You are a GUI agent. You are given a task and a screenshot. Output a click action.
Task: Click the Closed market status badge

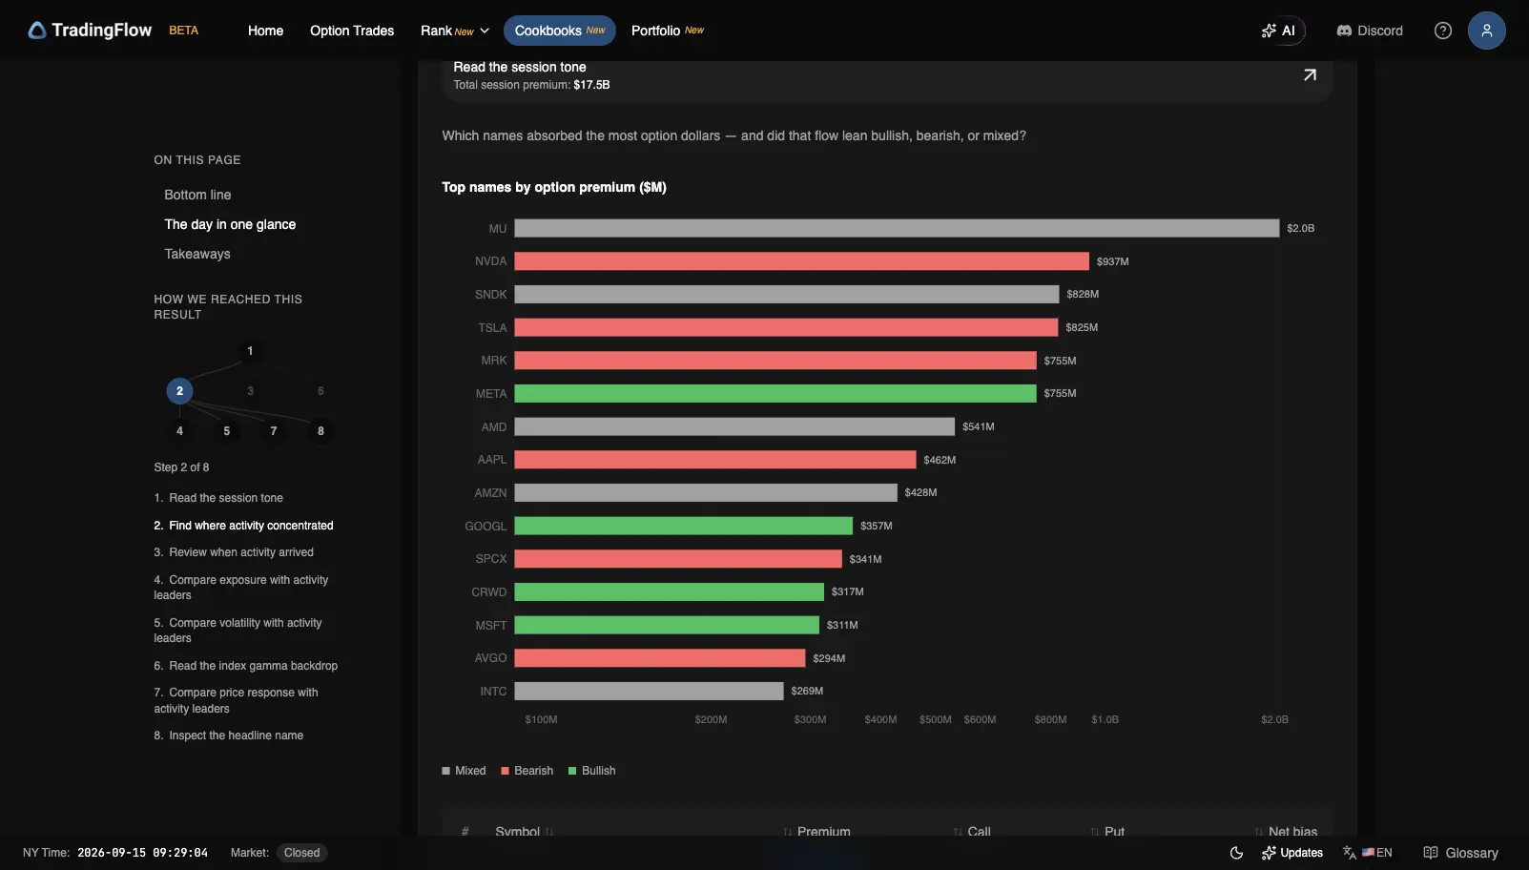pos(301,853)
